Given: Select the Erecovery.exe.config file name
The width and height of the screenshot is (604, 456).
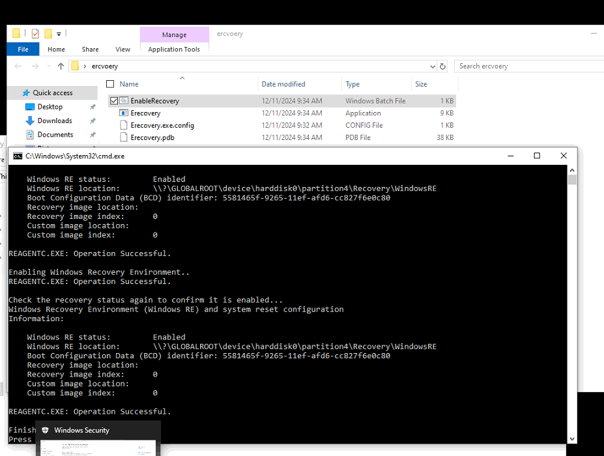Looking at the screenshot, I should (x=162, y=126).
